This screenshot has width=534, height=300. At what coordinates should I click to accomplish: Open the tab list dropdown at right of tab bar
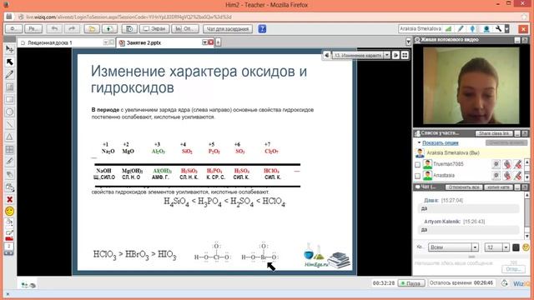click(x=408, y=42)
